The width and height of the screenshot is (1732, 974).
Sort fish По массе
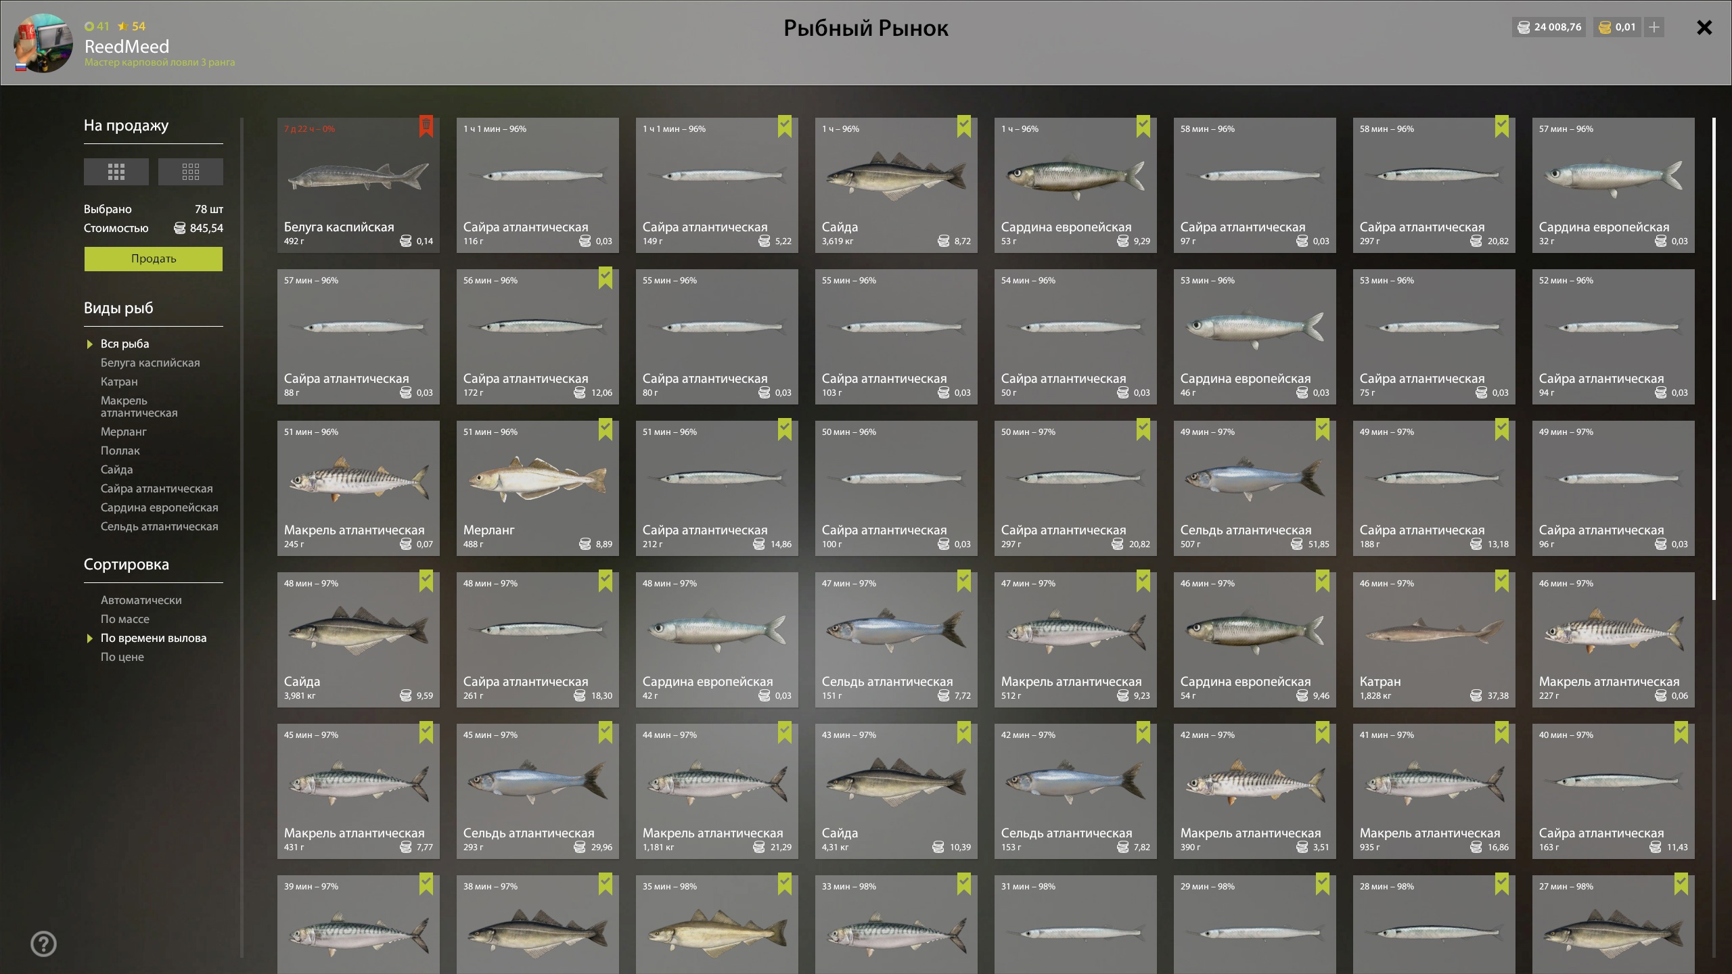click(125, 619)
